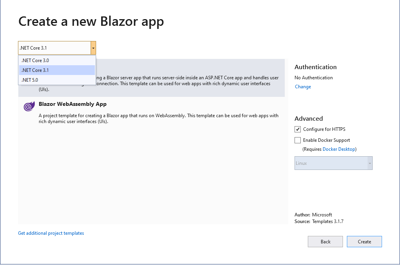Click the Blazor WebAssembly App purple icon

pos(29,106)
